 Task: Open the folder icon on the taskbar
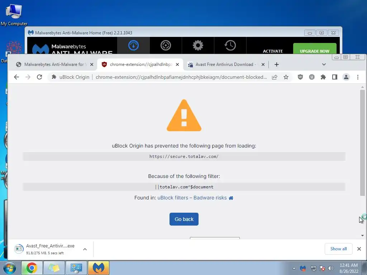54,268
